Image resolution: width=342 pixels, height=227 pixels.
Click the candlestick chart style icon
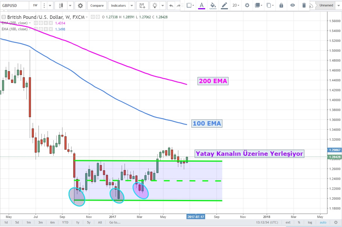tap(61, 6)
